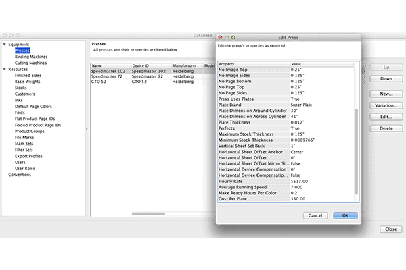
Task: Collapse the Resources tree node
Action: click(5, 70)
